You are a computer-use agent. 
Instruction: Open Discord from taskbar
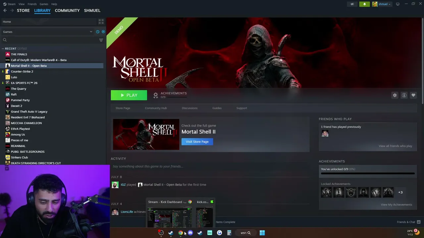point(190,233)
